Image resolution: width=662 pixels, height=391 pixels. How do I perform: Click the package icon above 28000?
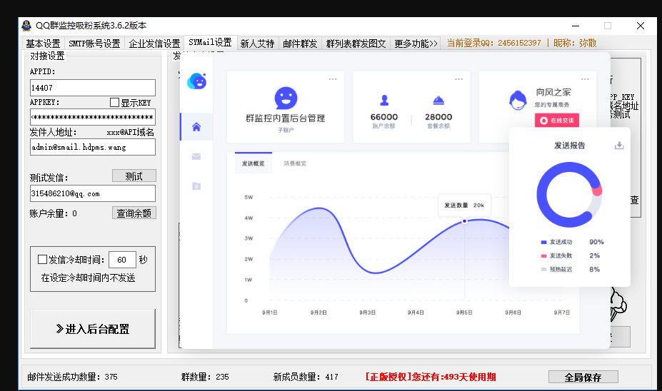pyautogui.click(x=438, y=101)
